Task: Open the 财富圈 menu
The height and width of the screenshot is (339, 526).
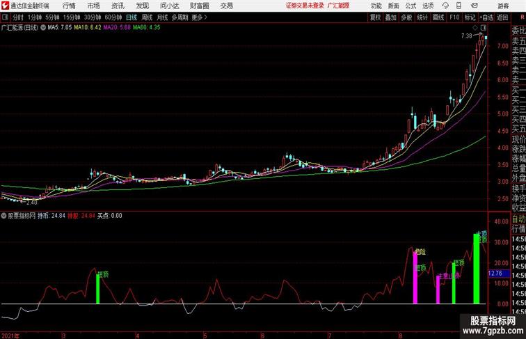Action: pyautogui.click(x=199, y=6)
